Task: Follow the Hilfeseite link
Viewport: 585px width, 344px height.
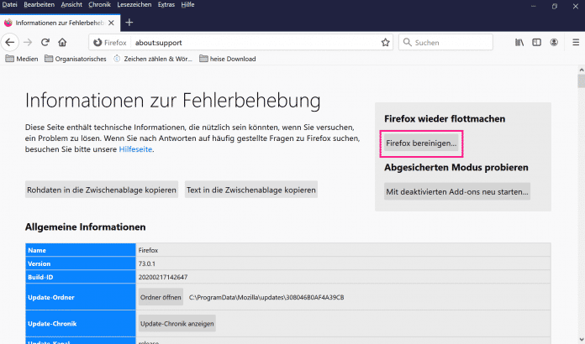Action: (135, 149)
